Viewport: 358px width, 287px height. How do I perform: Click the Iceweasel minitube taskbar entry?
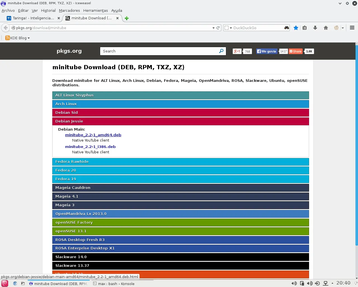coord(58,284)
